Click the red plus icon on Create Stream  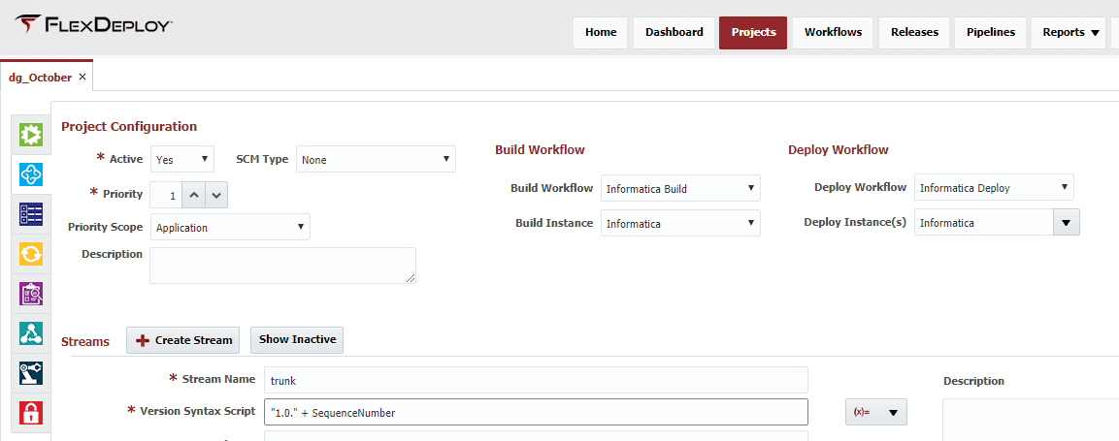142,340
